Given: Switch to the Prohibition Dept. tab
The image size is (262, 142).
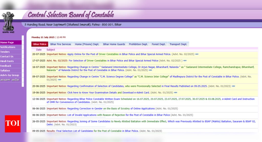Looking at the screenshot, I should [x=138, y=44].
